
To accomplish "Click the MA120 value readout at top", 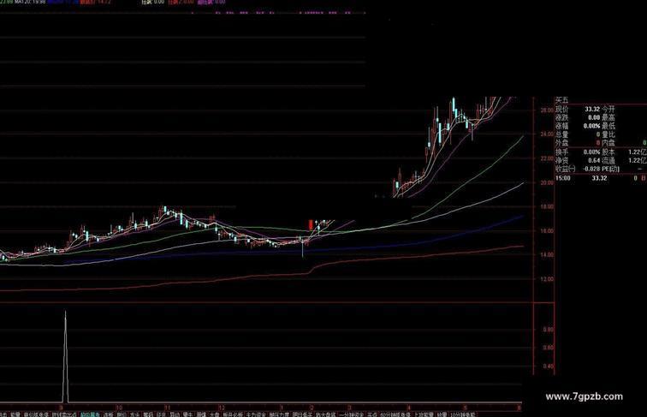I will pos(31,2).
